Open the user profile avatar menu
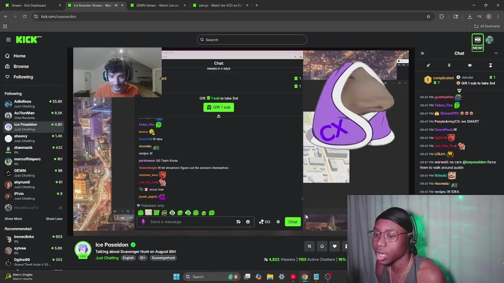The height and width of the screenshot is (283, 504). [x=489, y=40]
